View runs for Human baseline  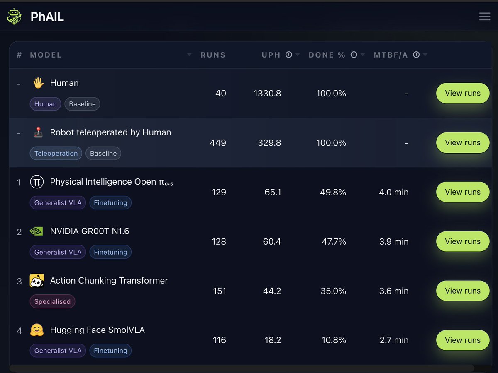click(463, 93)
